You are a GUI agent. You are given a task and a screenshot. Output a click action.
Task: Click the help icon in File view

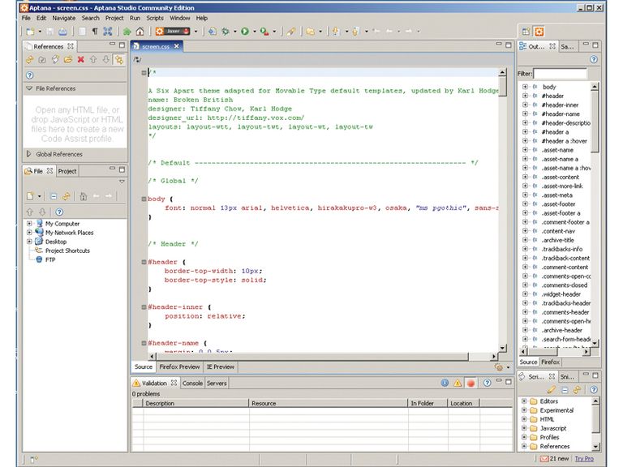(59, 212)
